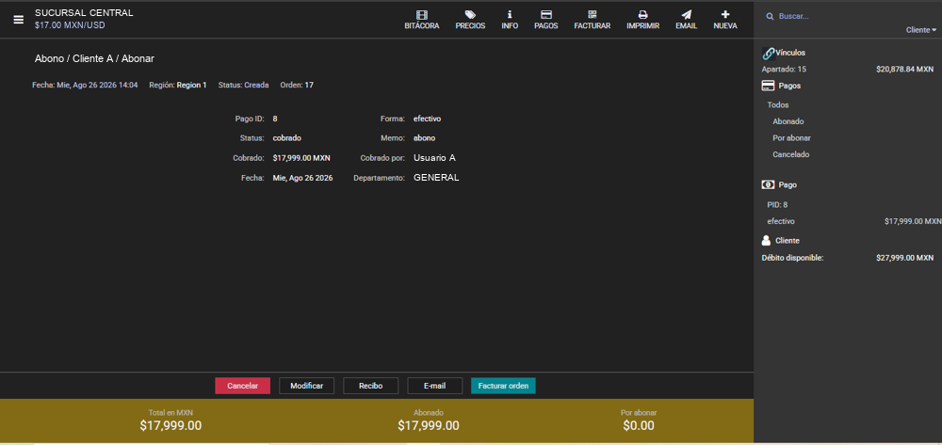Click the Forma efectivo value
Image resolution: width=942 pixels, height=445 pixels.
click(x=427, y=119)
